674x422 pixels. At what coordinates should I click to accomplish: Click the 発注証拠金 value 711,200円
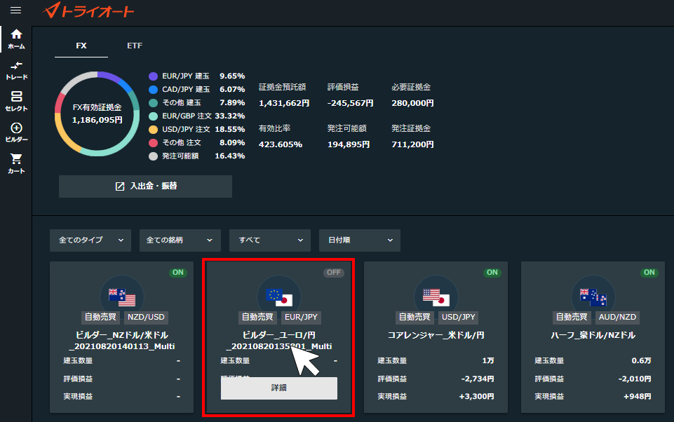pos(412,144)
